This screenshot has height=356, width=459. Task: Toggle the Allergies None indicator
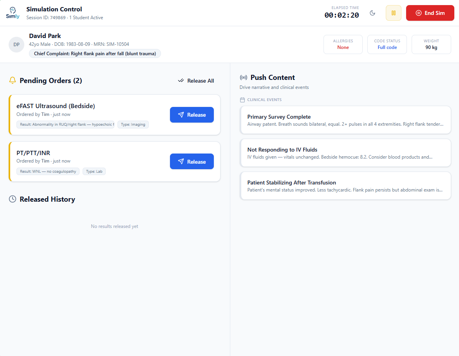point(343,44)
